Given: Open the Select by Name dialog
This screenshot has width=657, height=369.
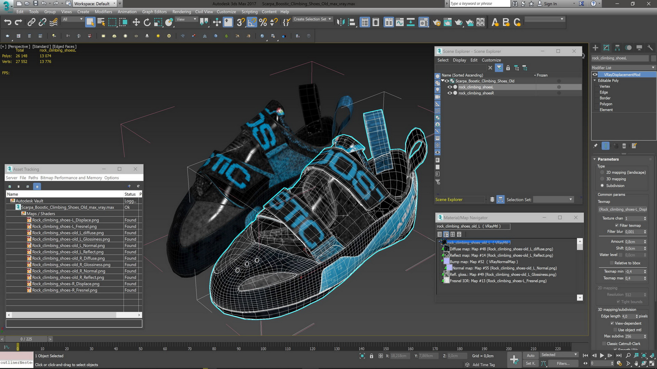Looking at the screenshot, I should 101,23.
